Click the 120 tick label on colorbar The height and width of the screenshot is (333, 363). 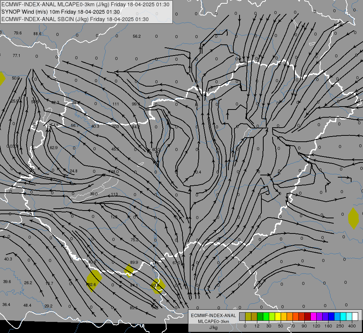pos(316,326)
